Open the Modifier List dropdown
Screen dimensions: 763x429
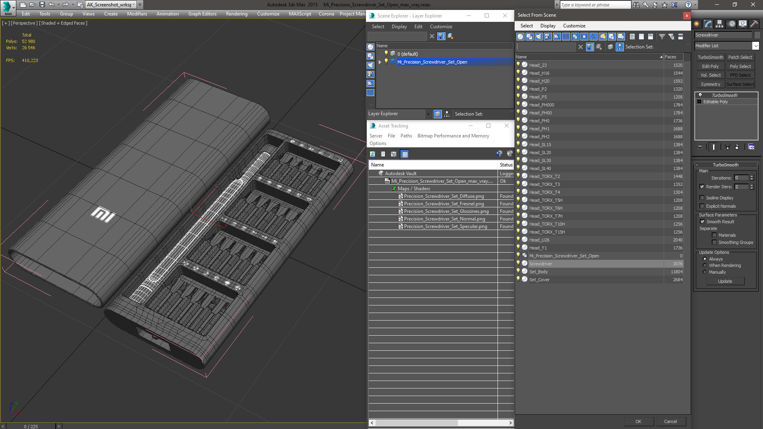tap(755, 46)
